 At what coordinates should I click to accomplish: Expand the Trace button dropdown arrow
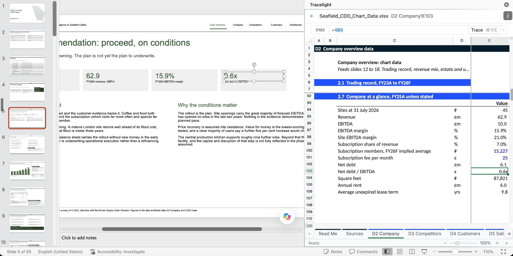(504, 30)
